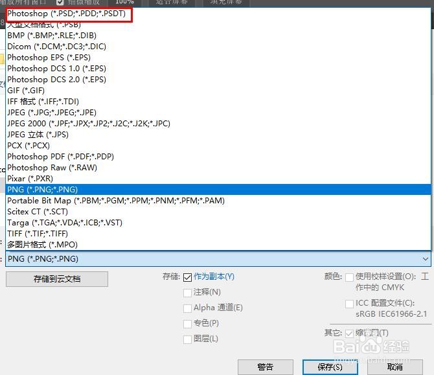Select Photoshop PDF (*.PDF;*.PDP) format
This screenshot has height=375, width=434.
pos(218,157)
